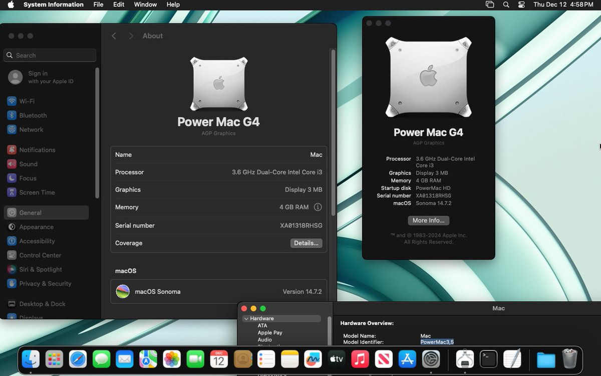Open Wi-Fi settings in the sidebar

46,101
